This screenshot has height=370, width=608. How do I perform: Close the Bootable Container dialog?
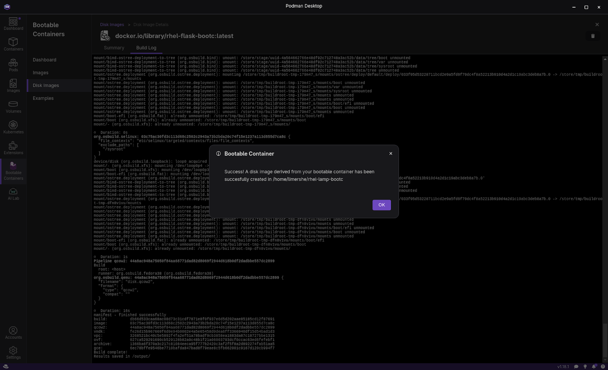(x=391, y=154)
